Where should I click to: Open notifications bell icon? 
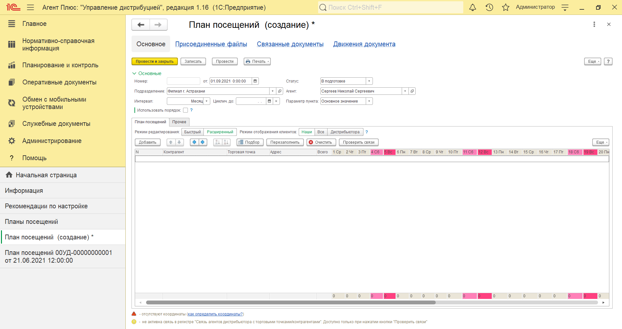(x=473, y=7)
